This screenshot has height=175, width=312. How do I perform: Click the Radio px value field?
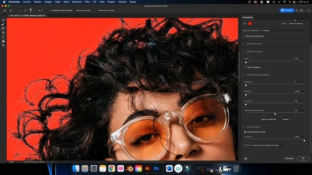299,58
